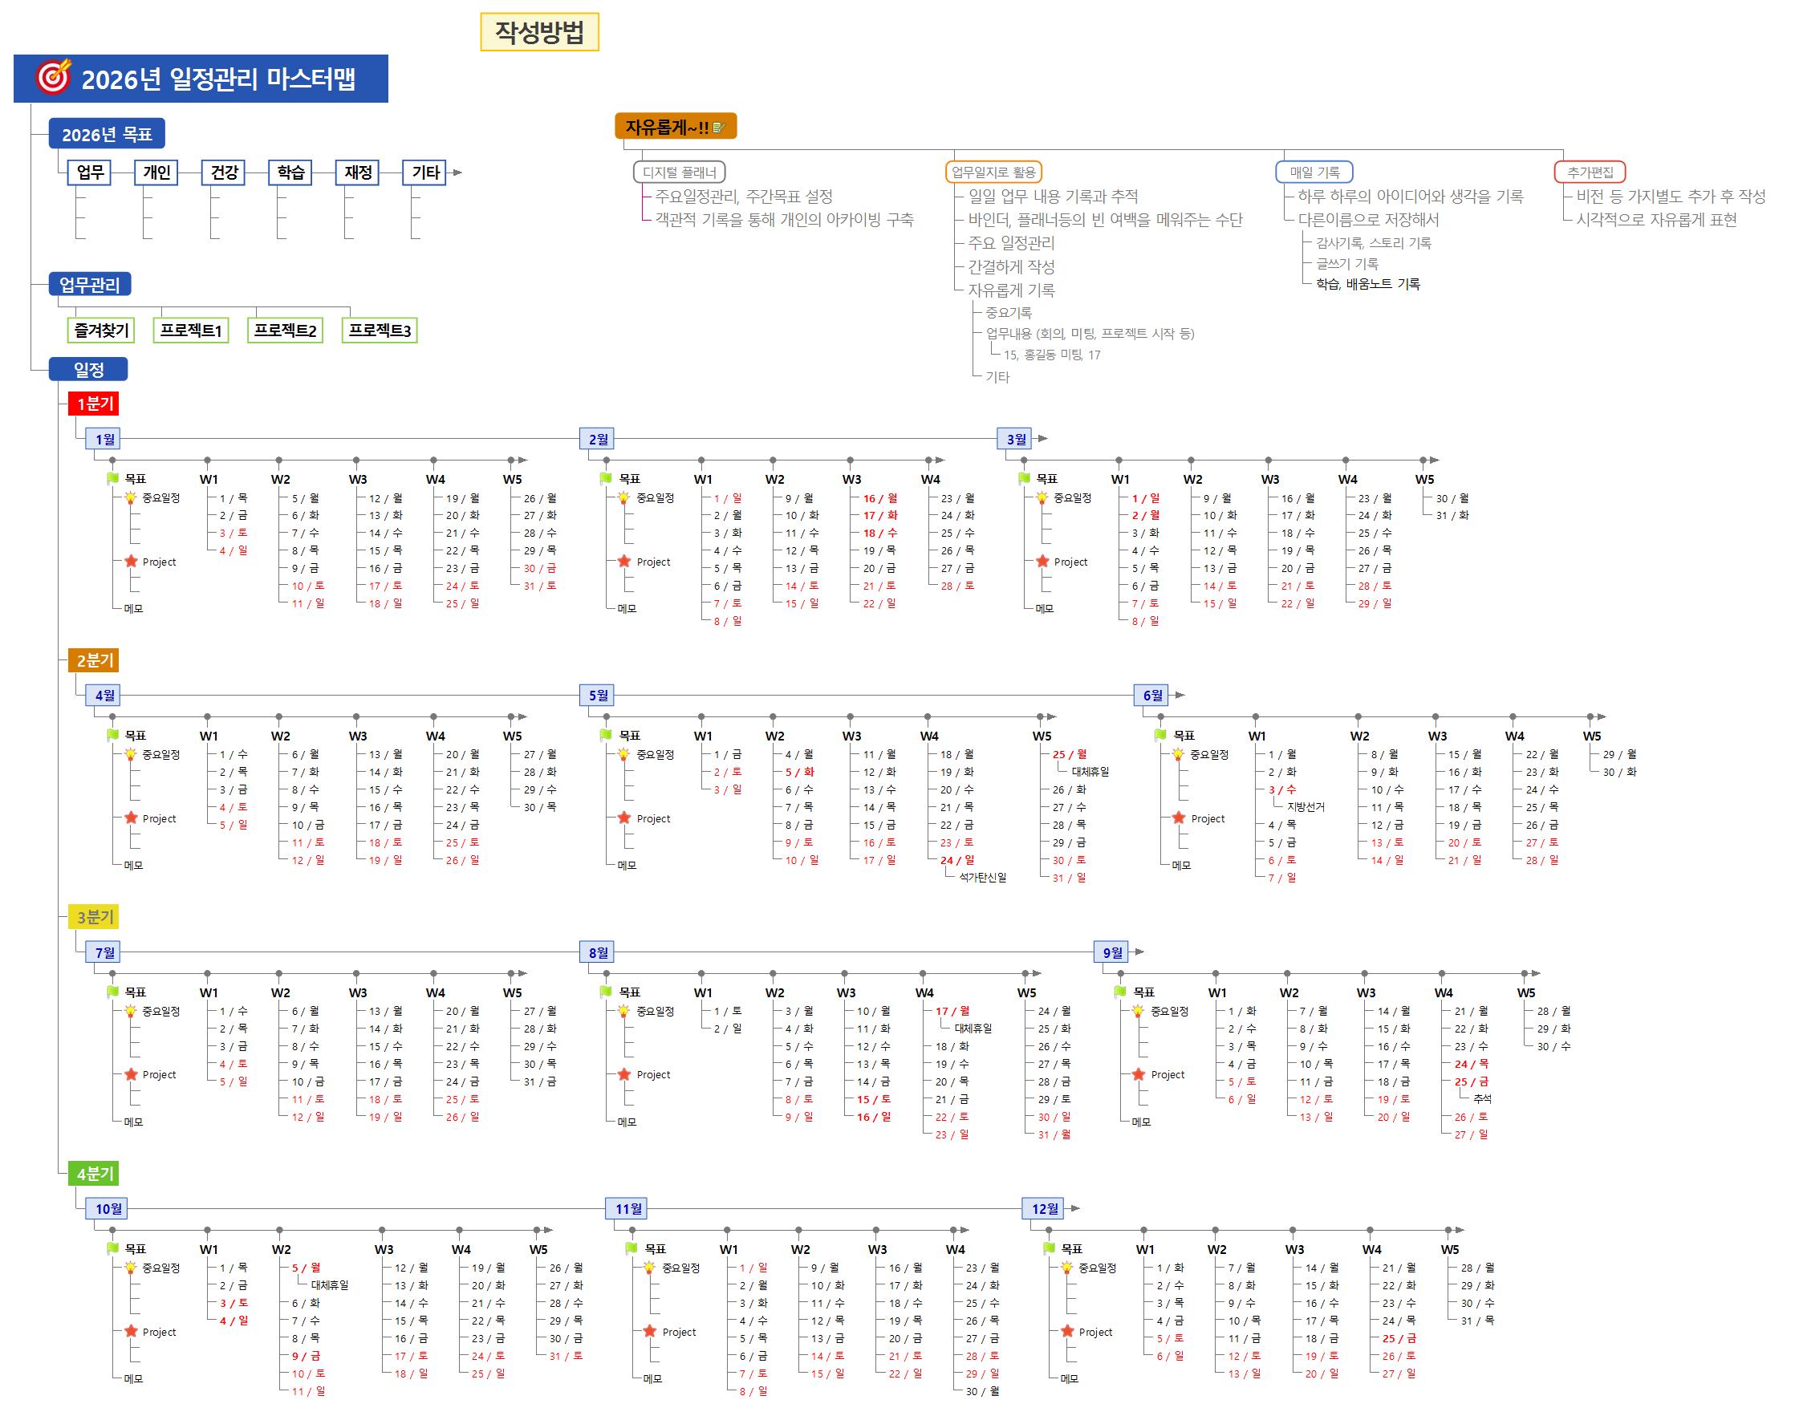
Task: Select the 프로젝트2 box under 업무관리
Action: 286,331
